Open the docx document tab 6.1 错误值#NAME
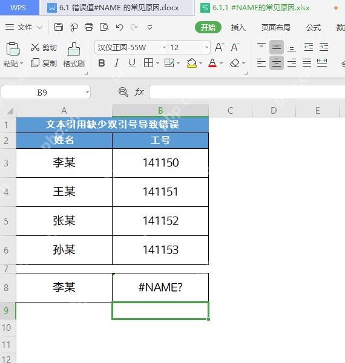Viewport: 345px width, 363px height. (117, 8)
